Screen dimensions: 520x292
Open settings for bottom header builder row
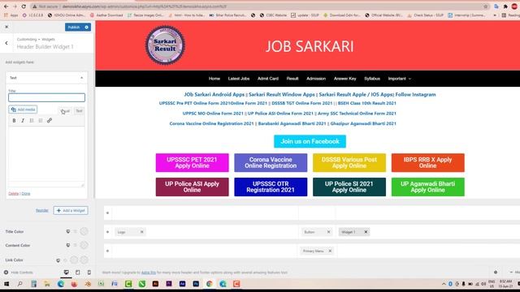107,251
